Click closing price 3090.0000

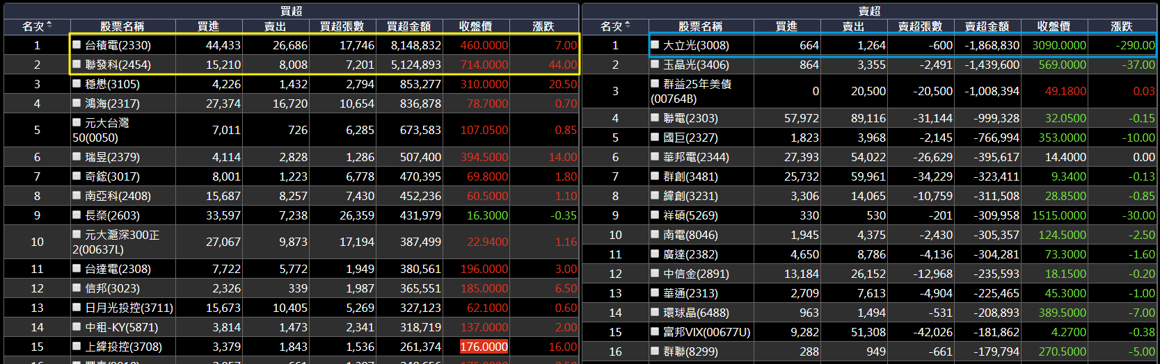click(x=1058, y=45)
